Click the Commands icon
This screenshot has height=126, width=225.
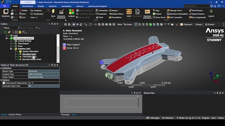[102, 11]
